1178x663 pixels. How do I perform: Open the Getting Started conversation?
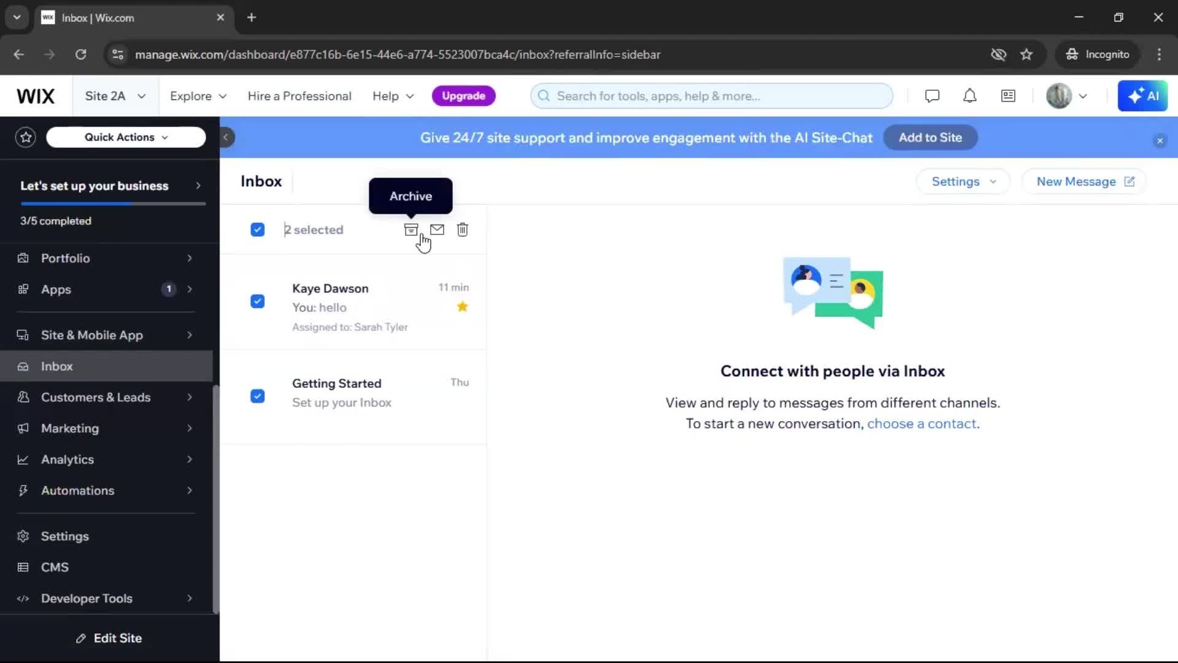(353, 397)
